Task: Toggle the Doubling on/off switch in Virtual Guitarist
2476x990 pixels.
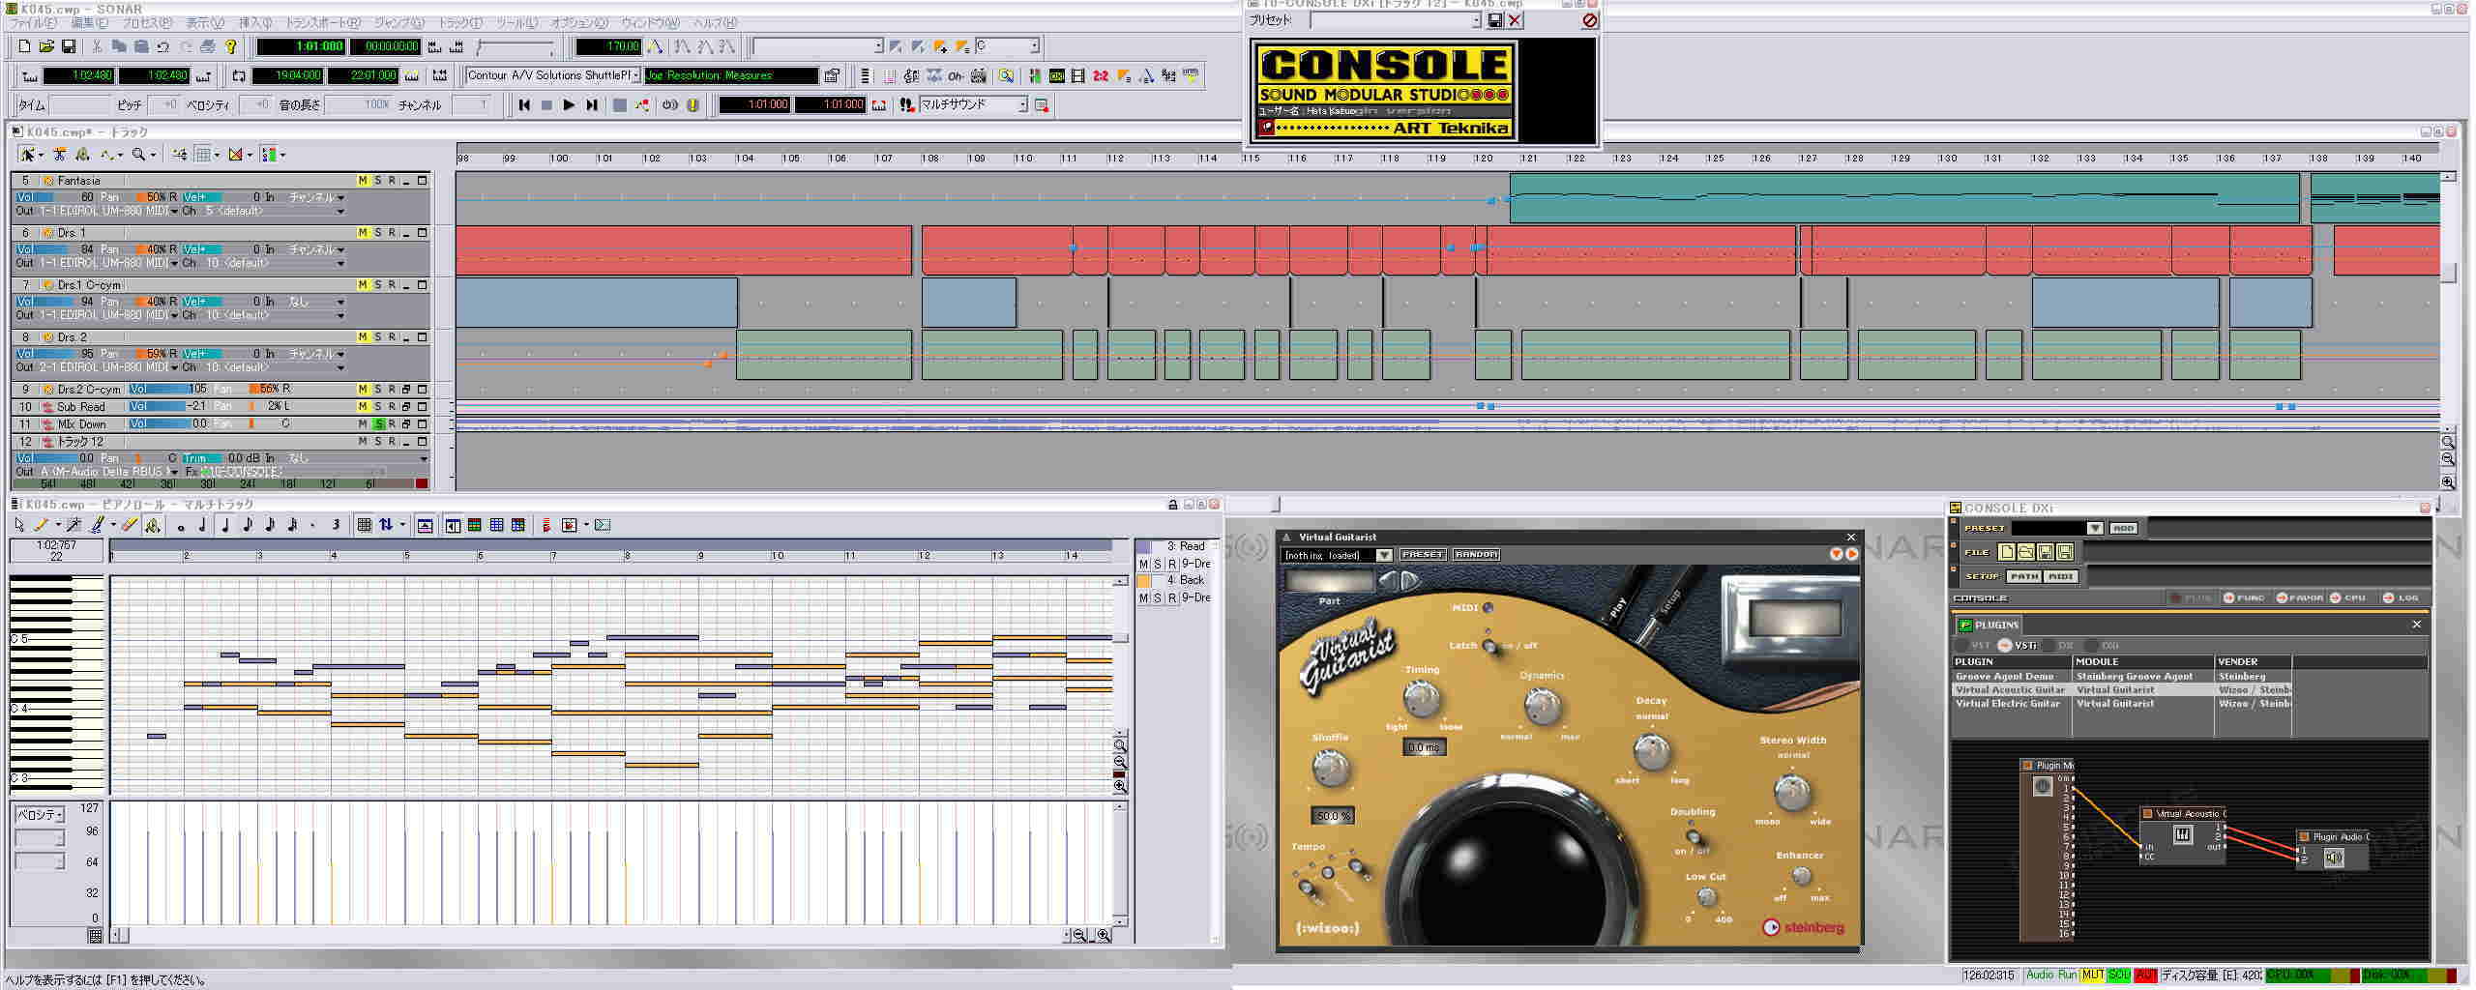Action: click(1694, 836)
